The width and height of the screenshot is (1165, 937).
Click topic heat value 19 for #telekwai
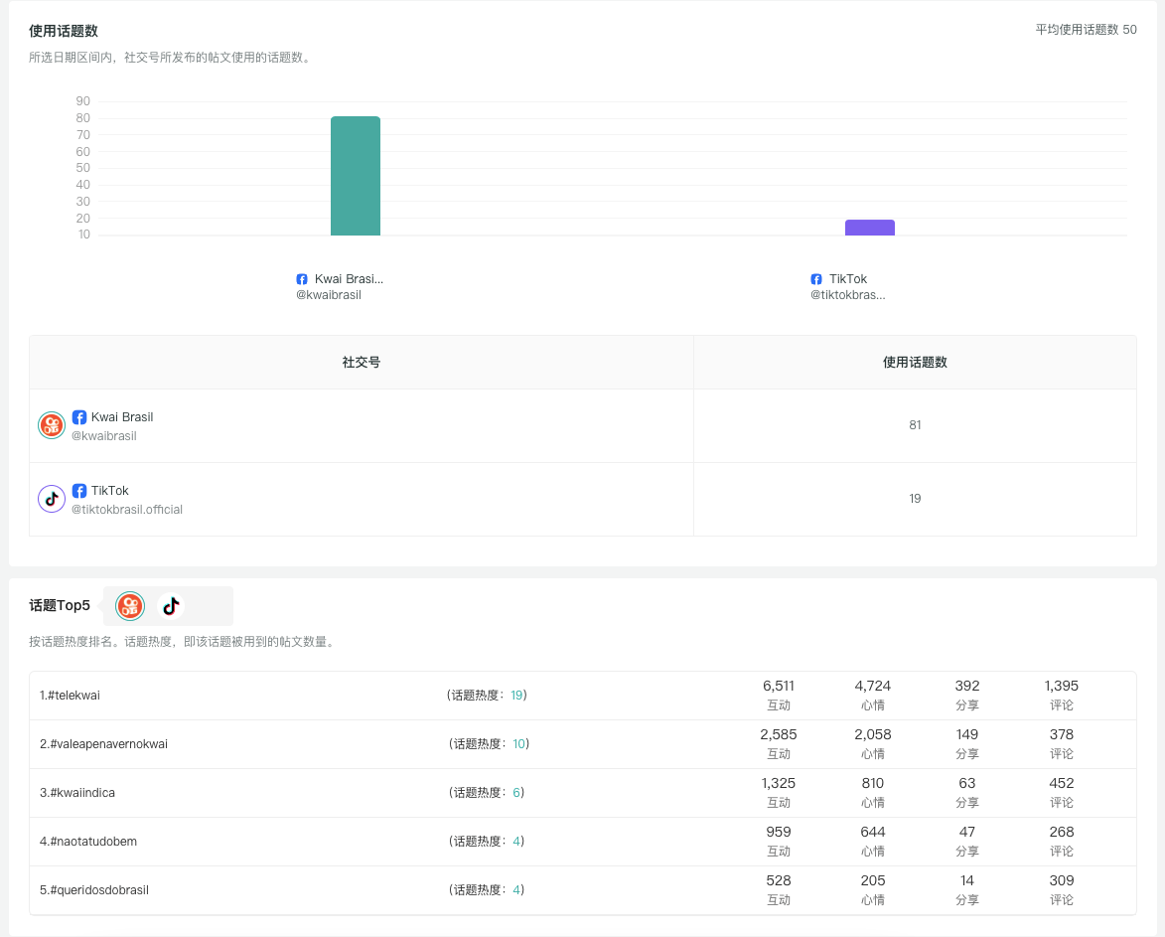point(516,696)
